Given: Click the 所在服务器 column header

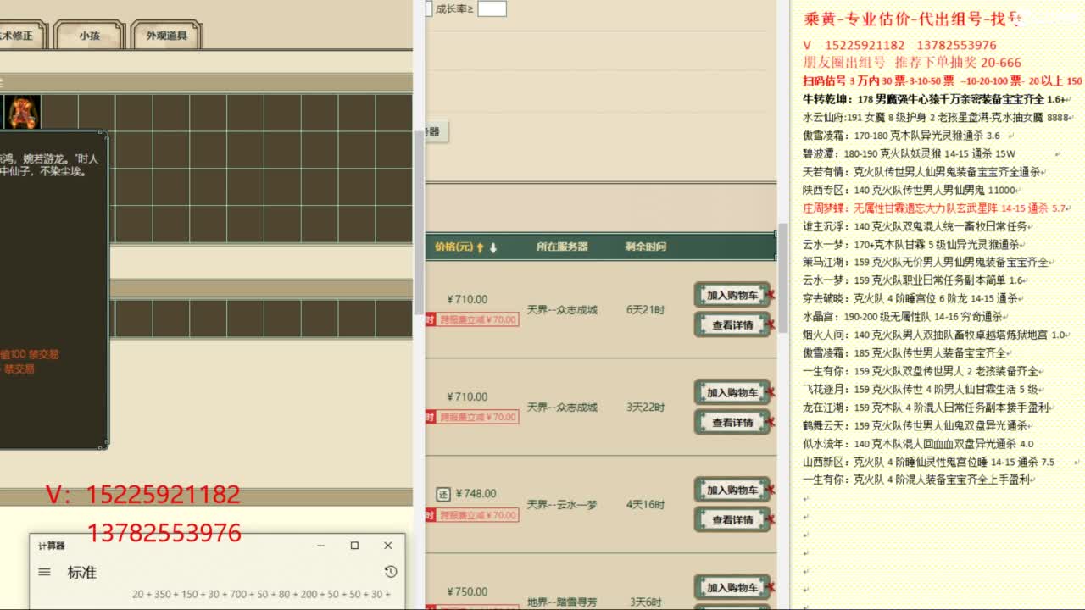Looking at the screenshot, I should [561, 247].
